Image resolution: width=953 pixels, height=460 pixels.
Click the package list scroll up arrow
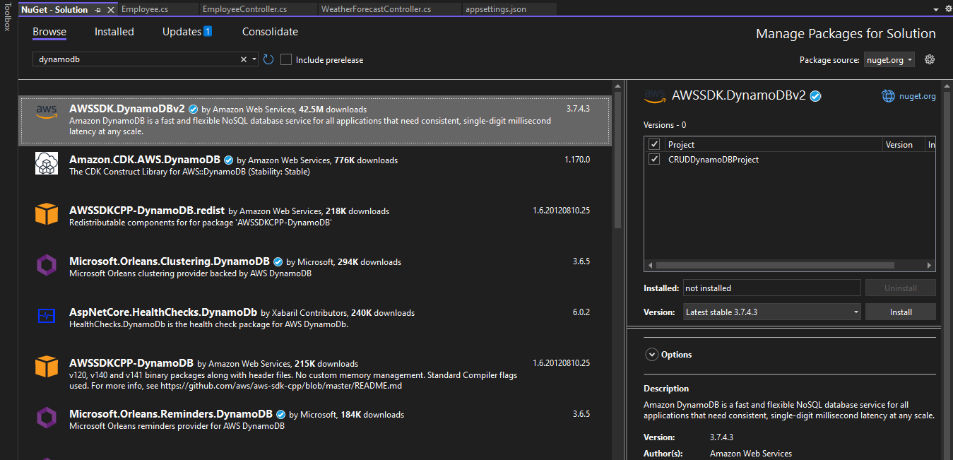pyautogui.click(x=617, y=86)
